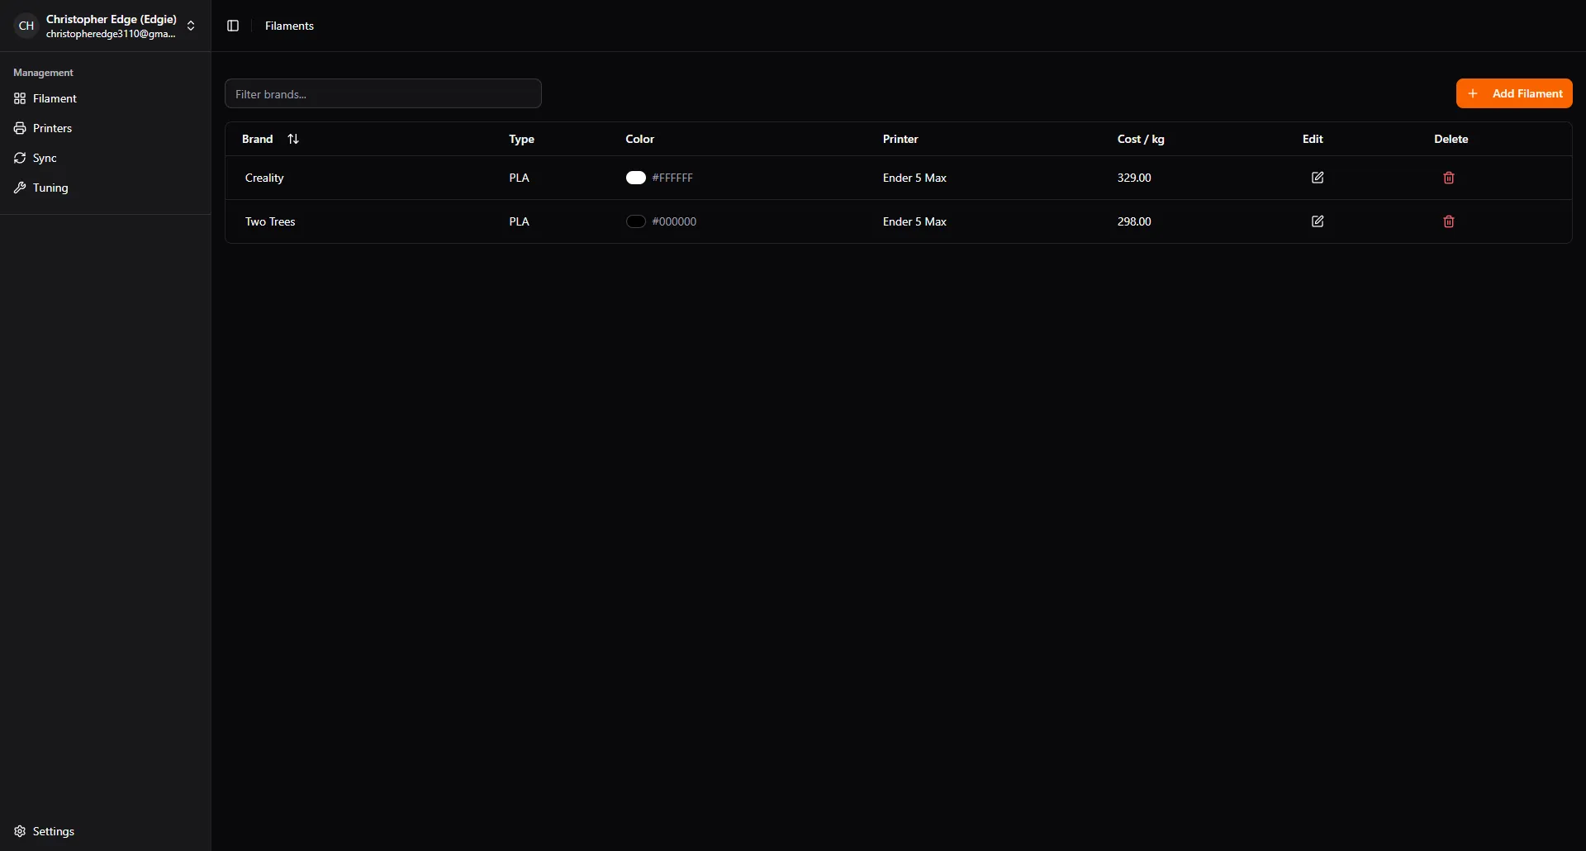Click the Delete column header
This screenshot has width=1586, height=851.
pos(1451,139)
